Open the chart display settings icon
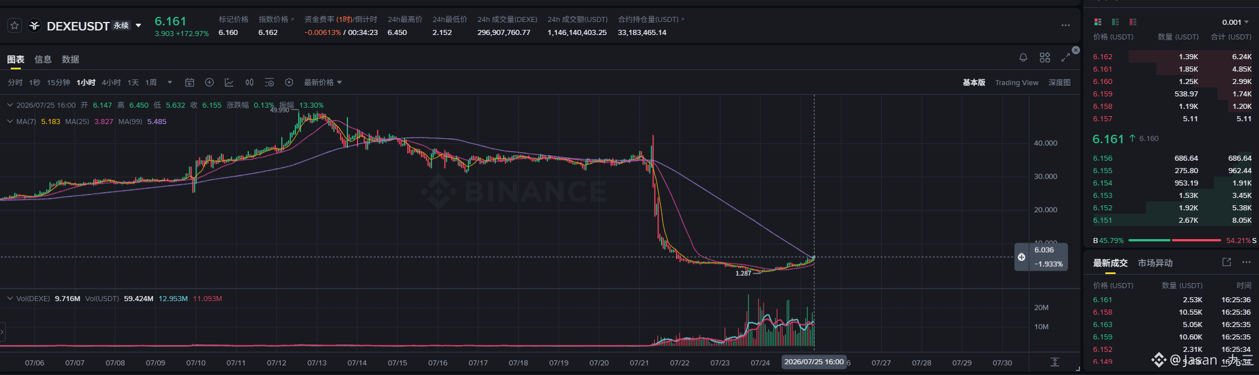This screenshot has height=375, width=1259. 269,82
